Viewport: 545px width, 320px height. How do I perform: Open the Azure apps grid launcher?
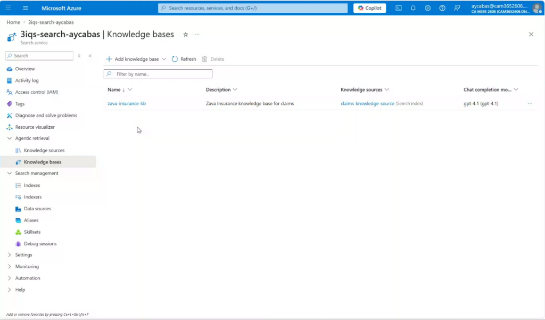click(8, 7)
